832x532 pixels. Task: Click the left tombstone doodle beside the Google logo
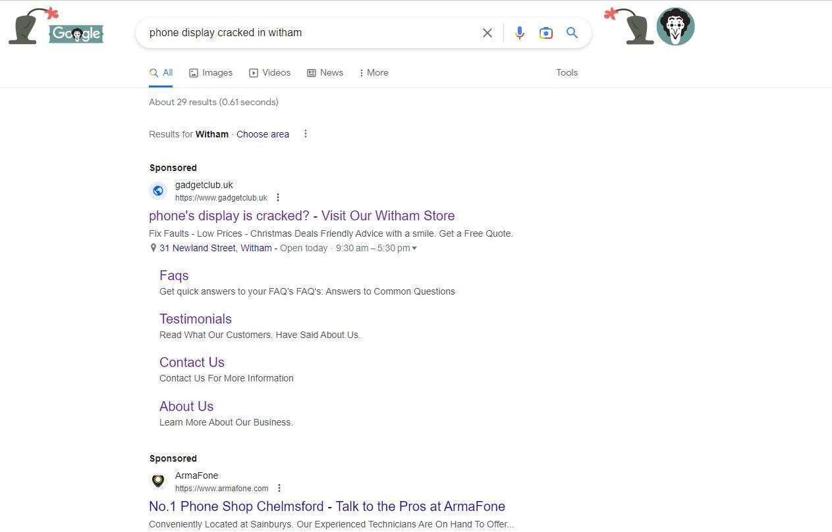pyautogui.click(x=32, y=26)
